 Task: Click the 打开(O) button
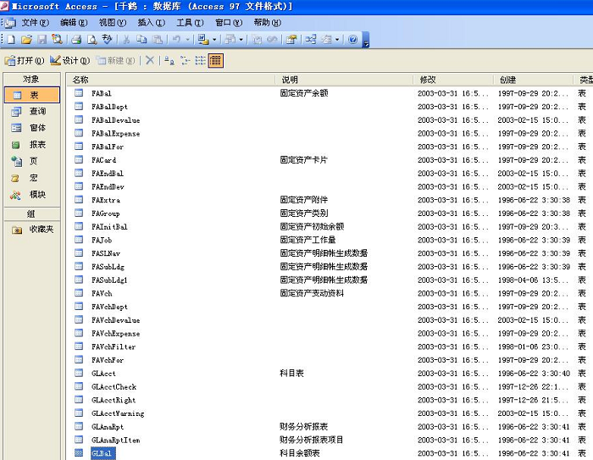(x=25, y=60)
